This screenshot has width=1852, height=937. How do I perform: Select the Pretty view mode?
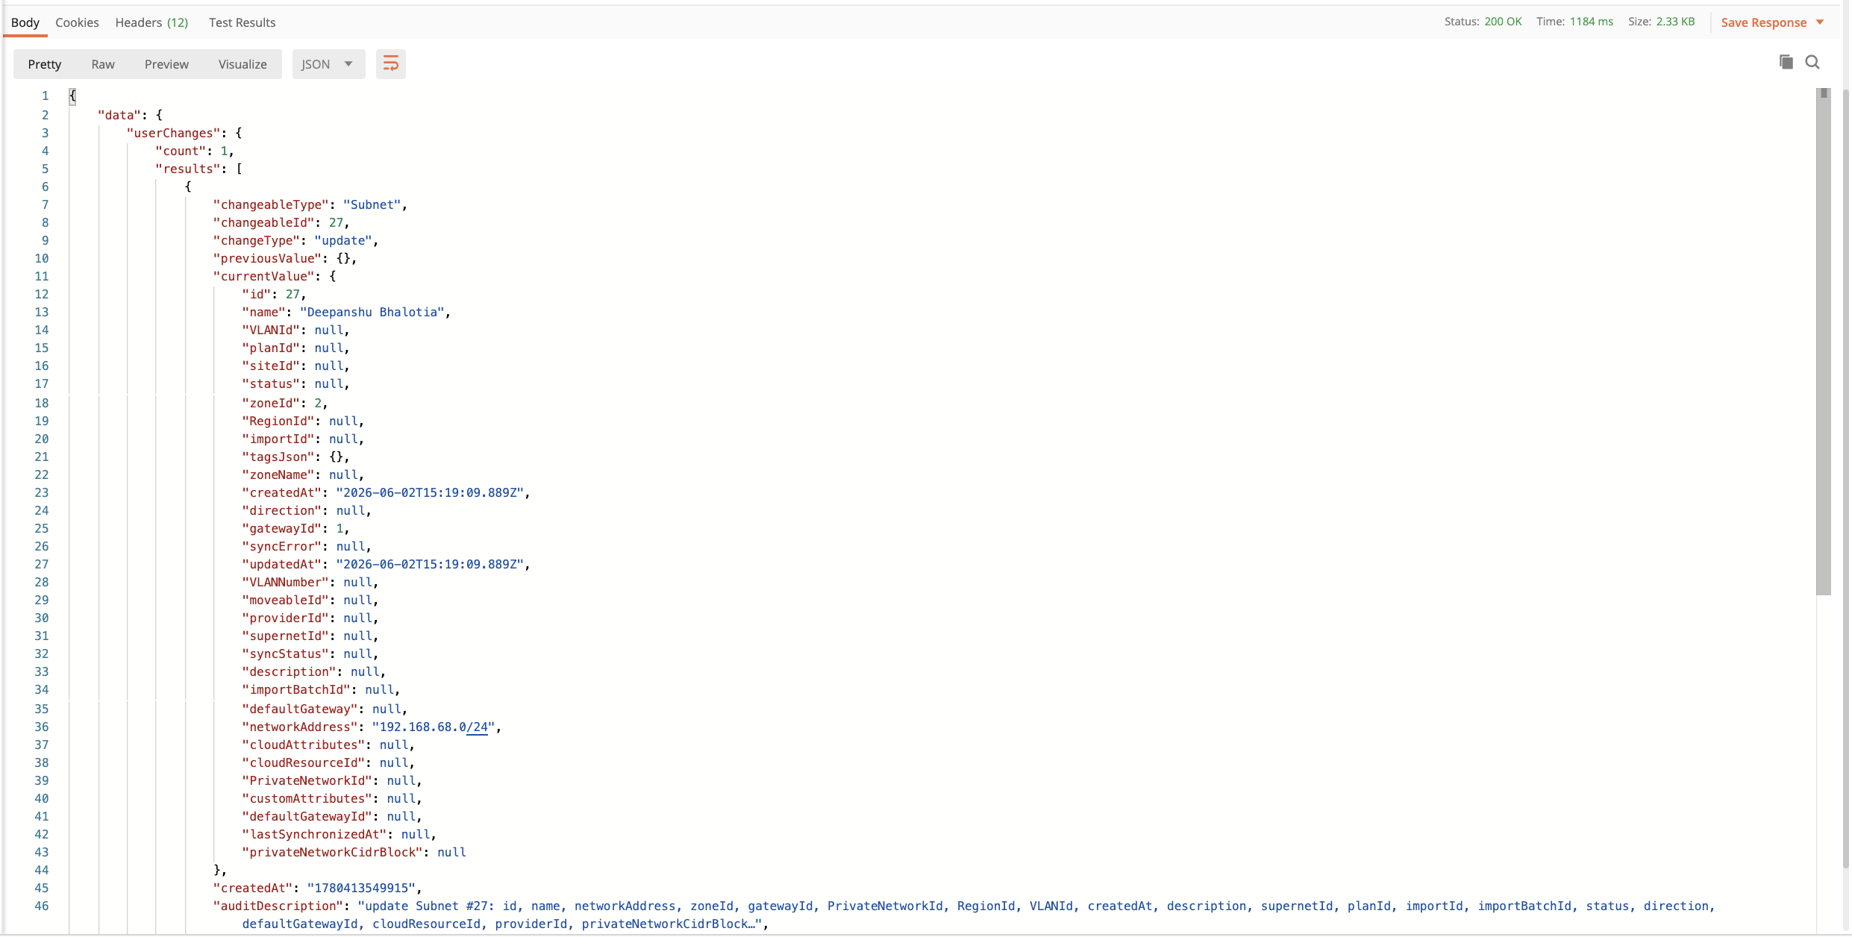pos(45,64)
